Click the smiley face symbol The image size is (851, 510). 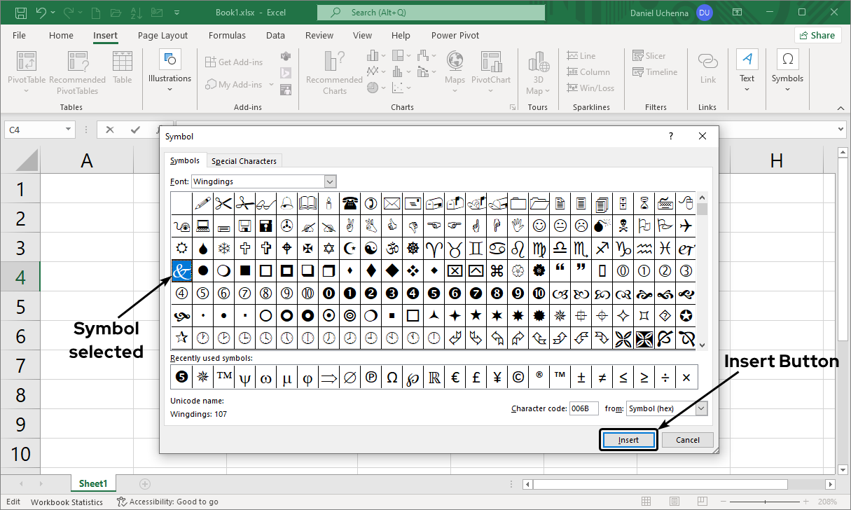tap(539, 226)
